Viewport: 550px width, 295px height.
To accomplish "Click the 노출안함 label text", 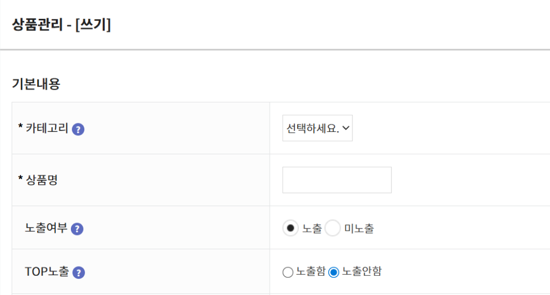I will [361, 272].
